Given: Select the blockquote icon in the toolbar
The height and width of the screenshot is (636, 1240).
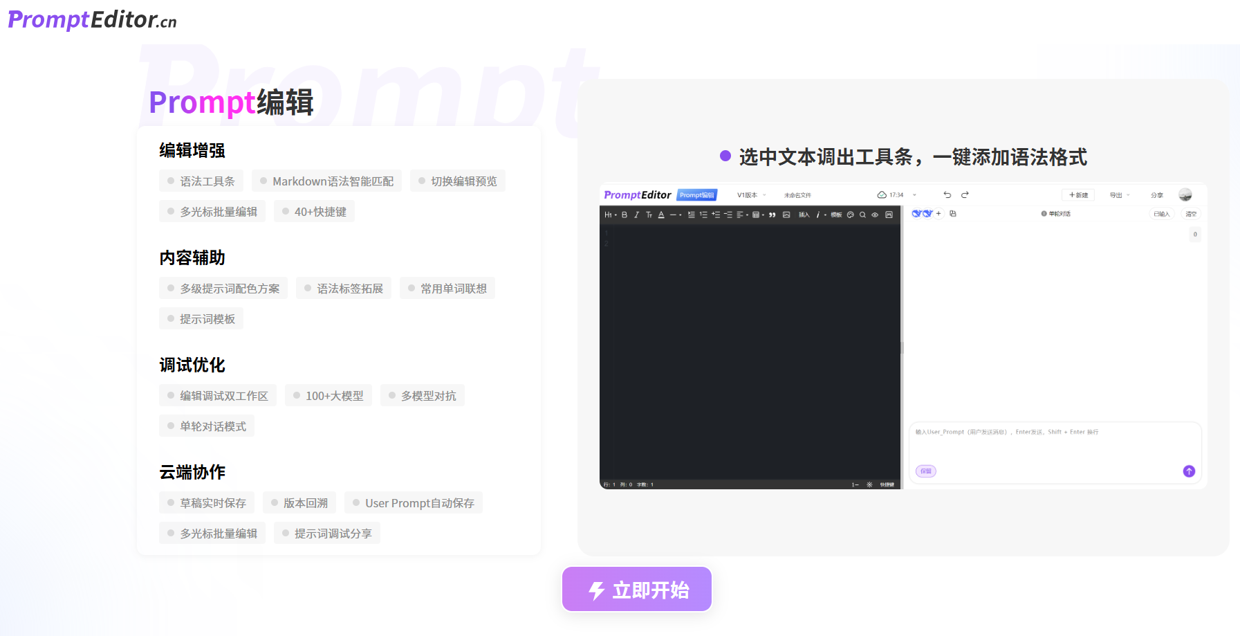Looking at the screenshot, I should [772, 215].
